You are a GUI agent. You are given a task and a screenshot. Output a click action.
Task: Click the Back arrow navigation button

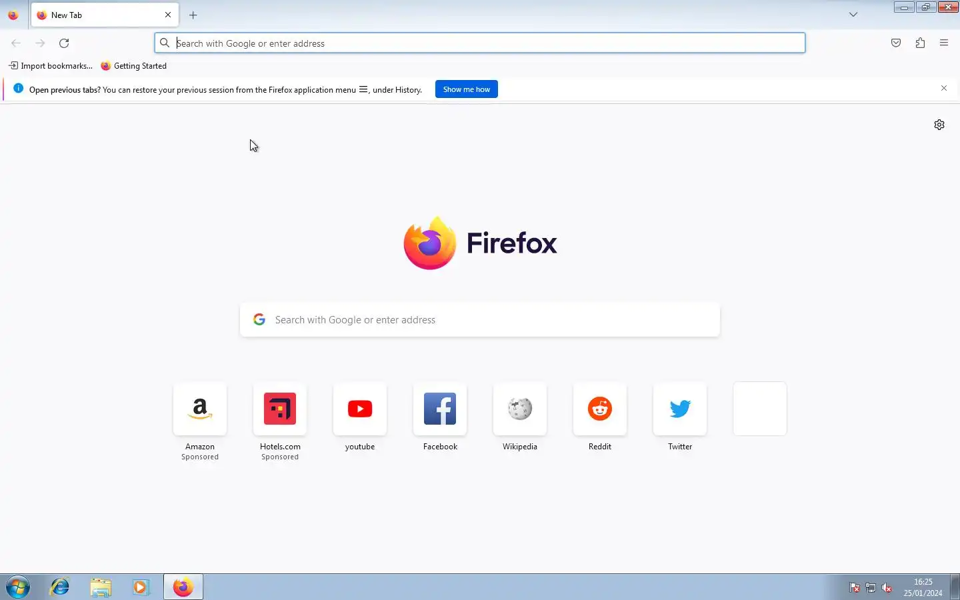(16, 43)
